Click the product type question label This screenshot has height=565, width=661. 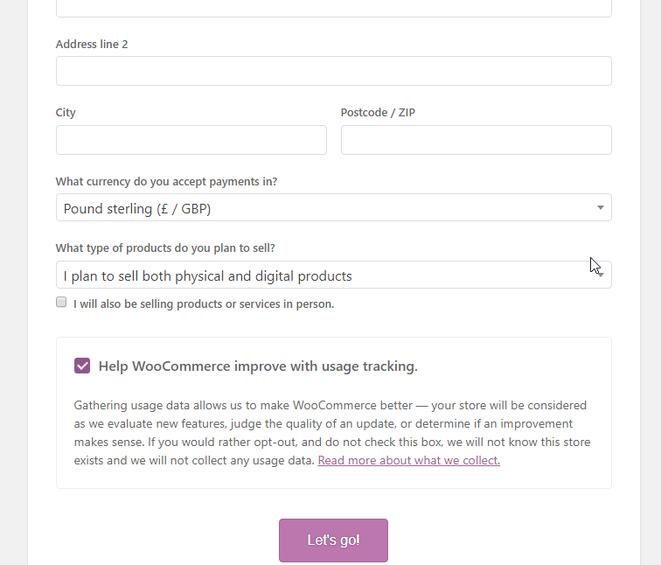(165, 248)
